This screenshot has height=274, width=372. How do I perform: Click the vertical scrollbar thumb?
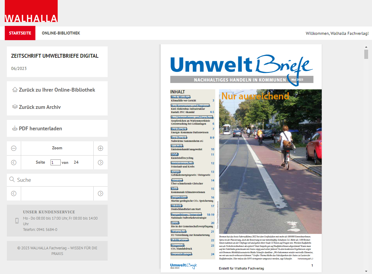tap(366, 54)
